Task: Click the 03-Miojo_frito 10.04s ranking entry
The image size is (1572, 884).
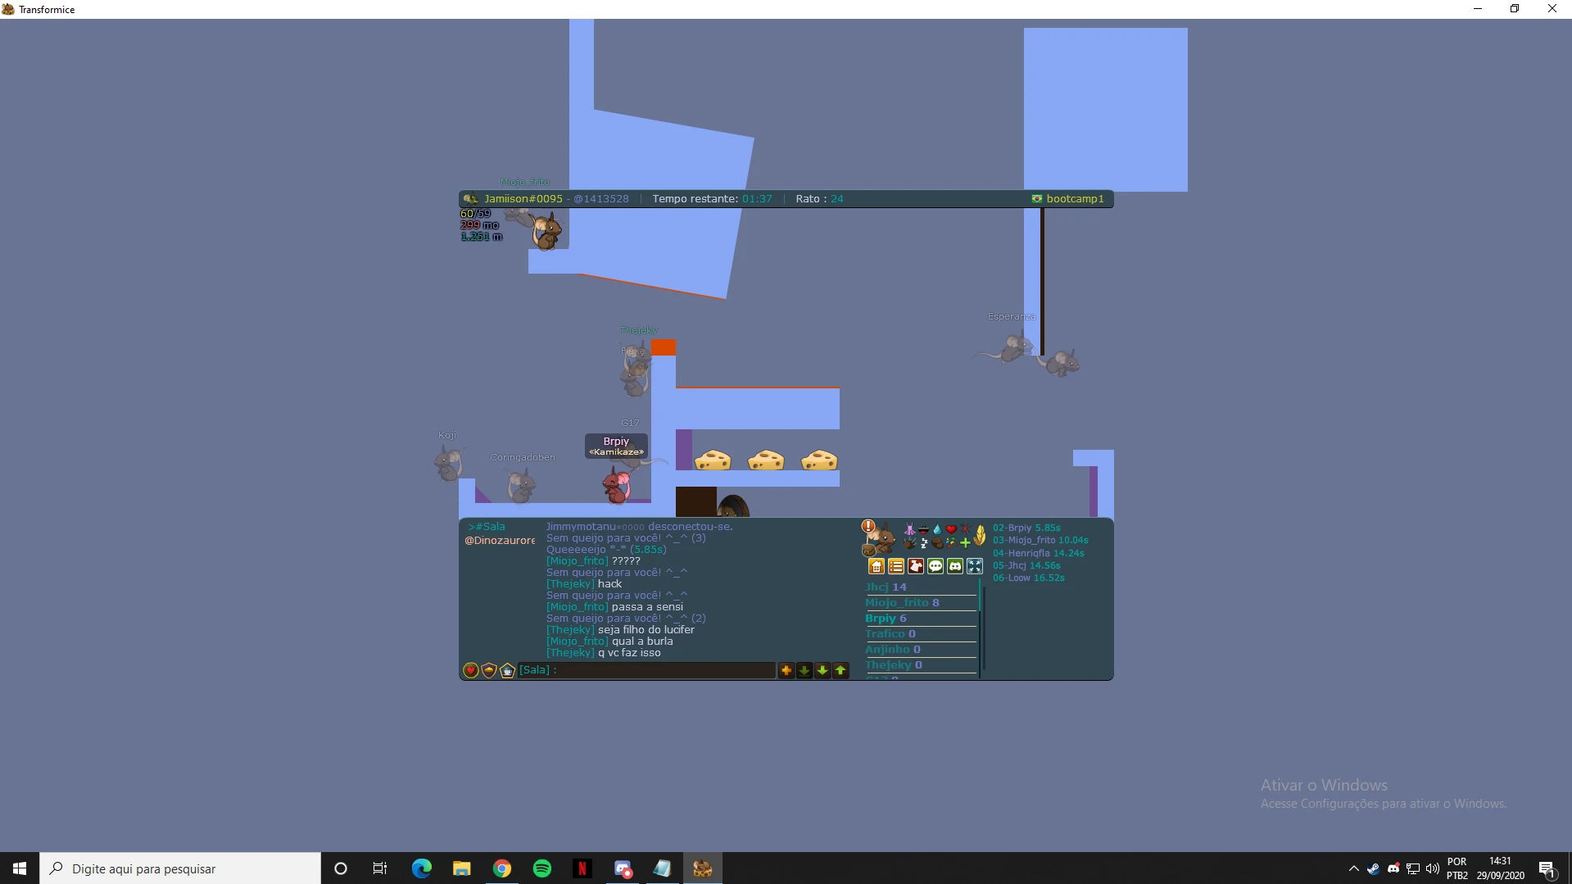Action: [x=1040, y=541]
